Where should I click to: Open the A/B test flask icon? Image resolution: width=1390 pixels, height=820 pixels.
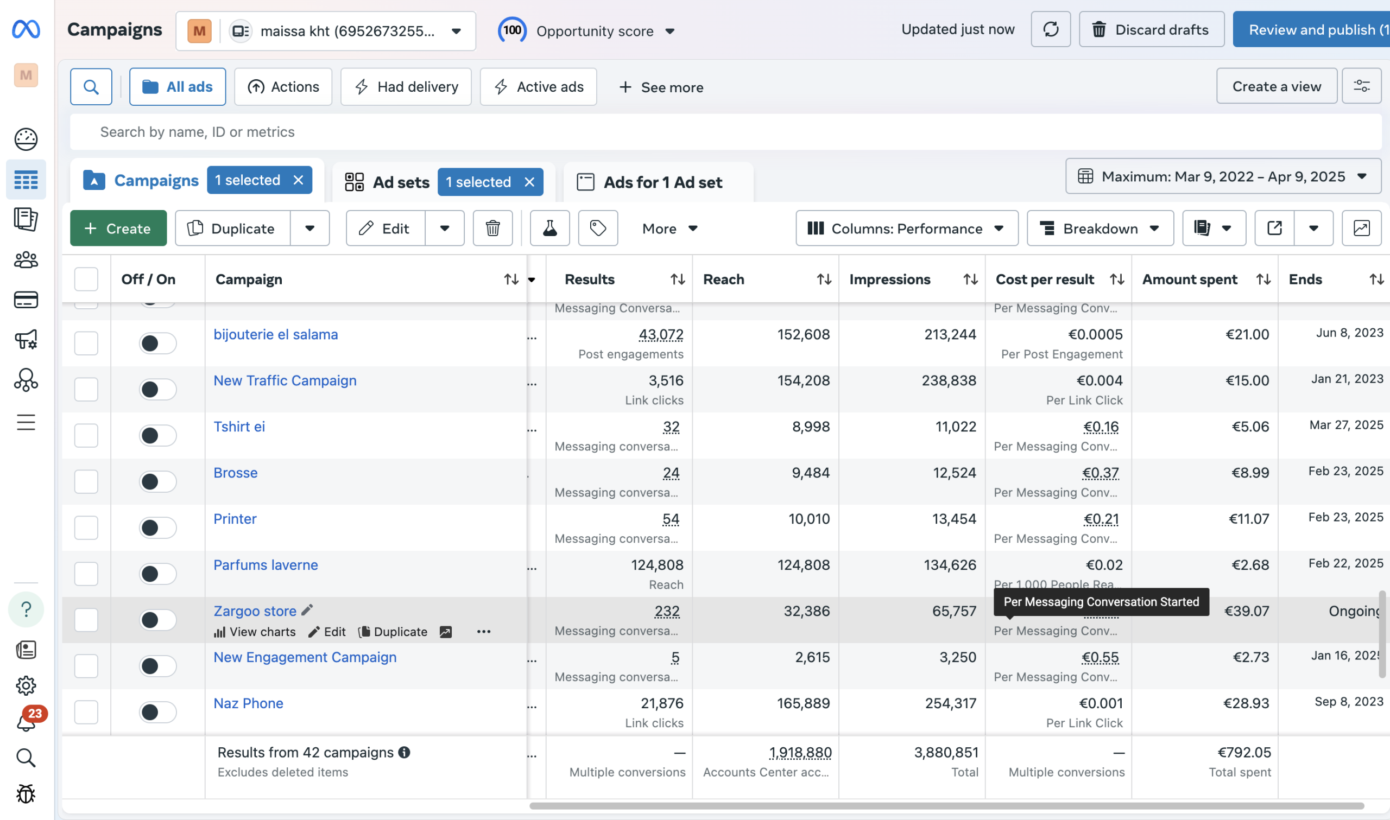pos(549,228)
